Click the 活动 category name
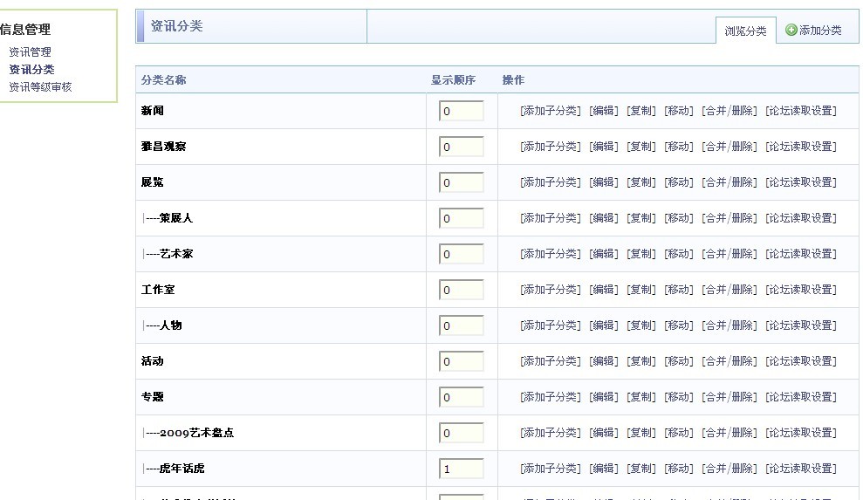863x500 pixels. coord(153,361)
